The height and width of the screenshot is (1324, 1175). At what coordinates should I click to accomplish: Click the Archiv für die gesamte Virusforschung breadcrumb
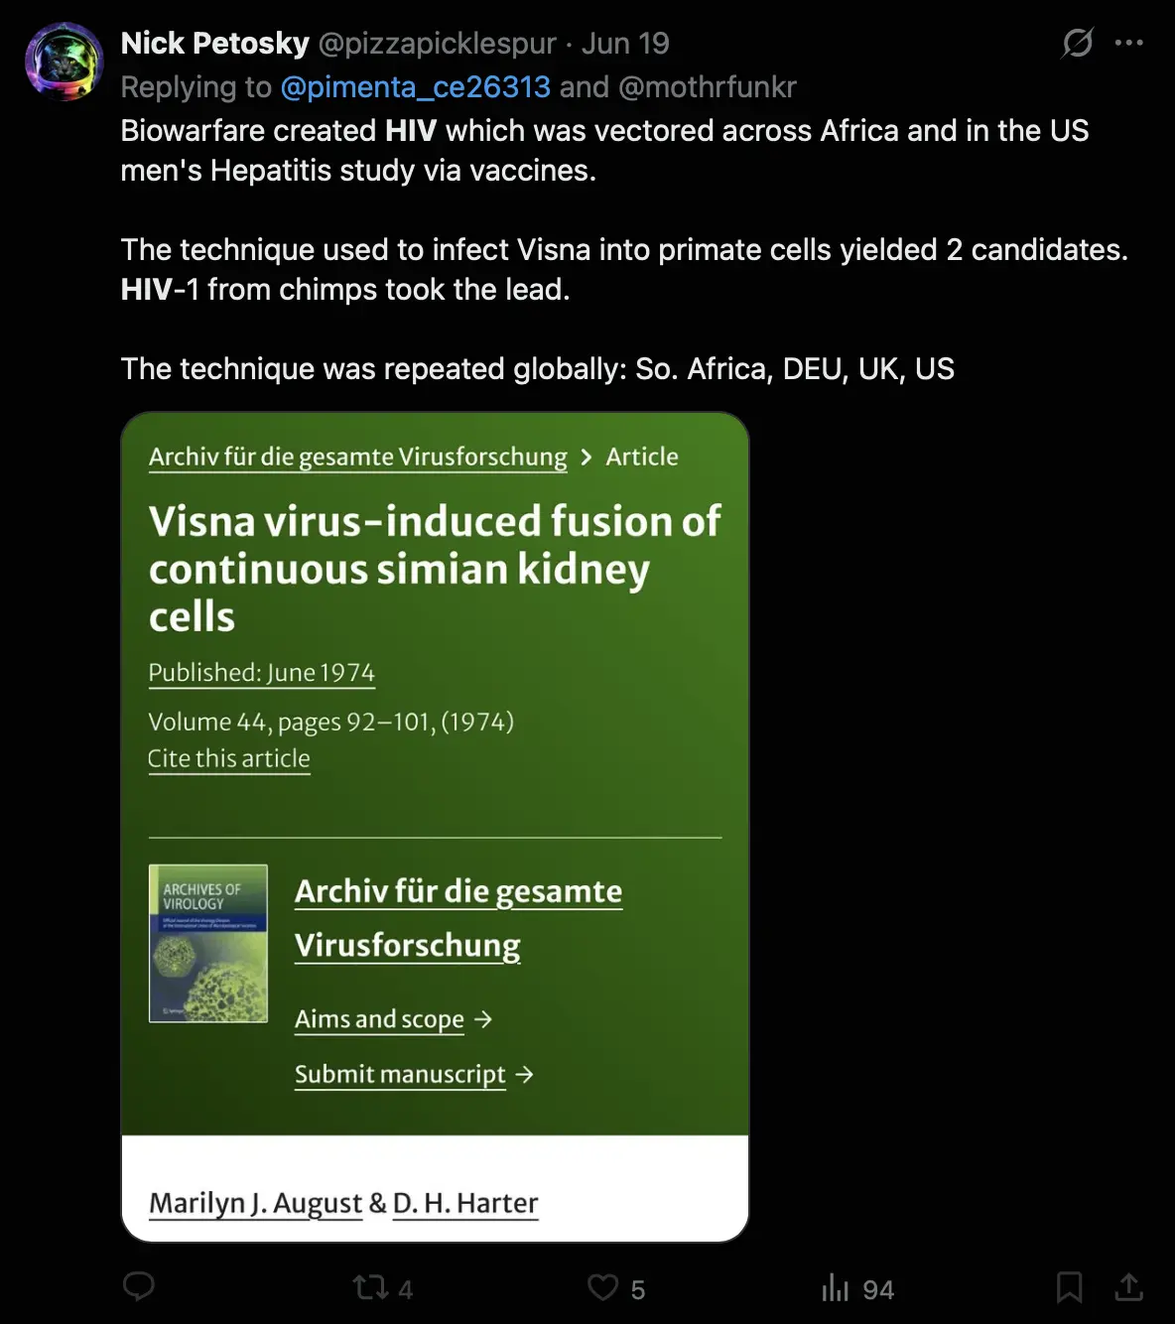click(x=358, y=457)
